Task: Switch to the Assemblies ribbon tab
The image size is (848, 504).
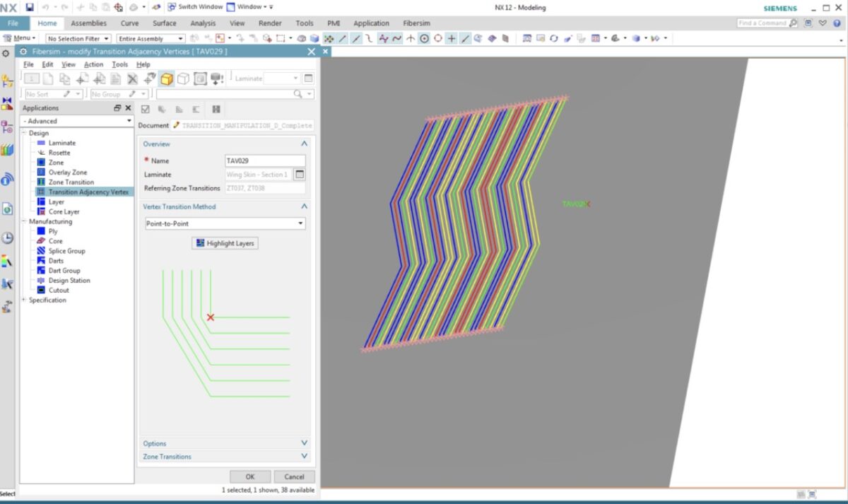Action: click(x=88, y=23)
